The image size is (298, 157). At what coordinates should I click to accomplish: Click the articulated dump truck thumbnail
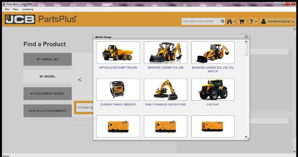118,53
